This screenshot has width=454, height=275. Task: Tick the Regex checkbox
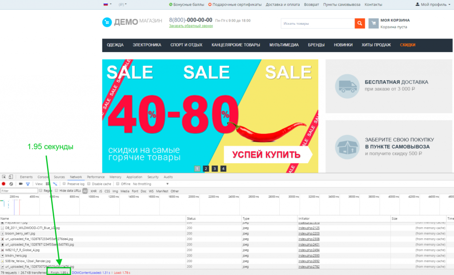[x=40, y=191]
